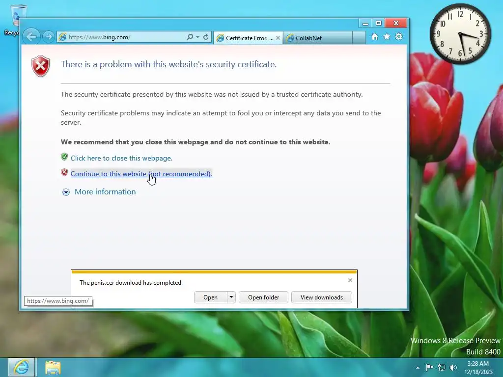Click the red shield error icon
The height and width of the screenshot is (377, 503).
40,66
